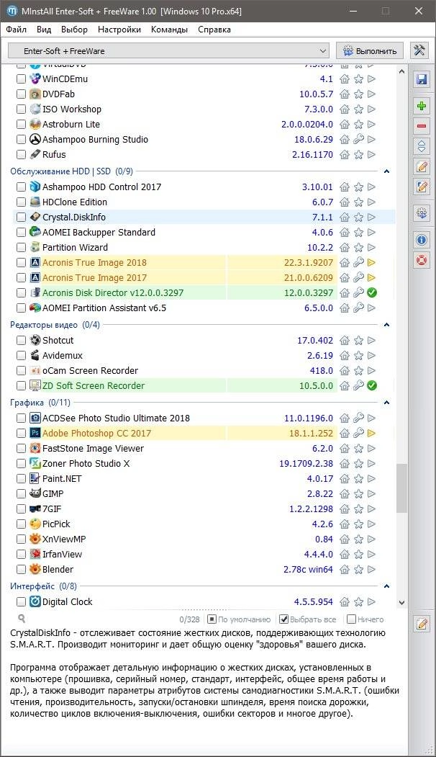Click the edit note icon beside description

pos(422,624)
